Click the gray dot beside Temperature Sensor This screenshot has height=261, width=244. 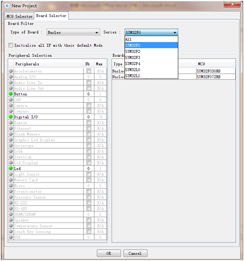(10, 226)
